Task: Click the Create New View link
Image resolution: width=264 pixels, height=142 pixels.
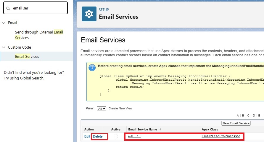Action: [120, 109]
